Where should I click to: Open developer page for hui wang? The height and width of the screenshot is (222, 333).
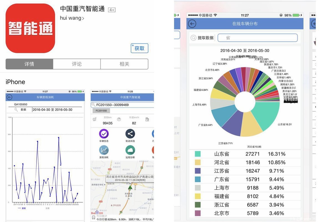pyautogui.click(x=72, y=18)
